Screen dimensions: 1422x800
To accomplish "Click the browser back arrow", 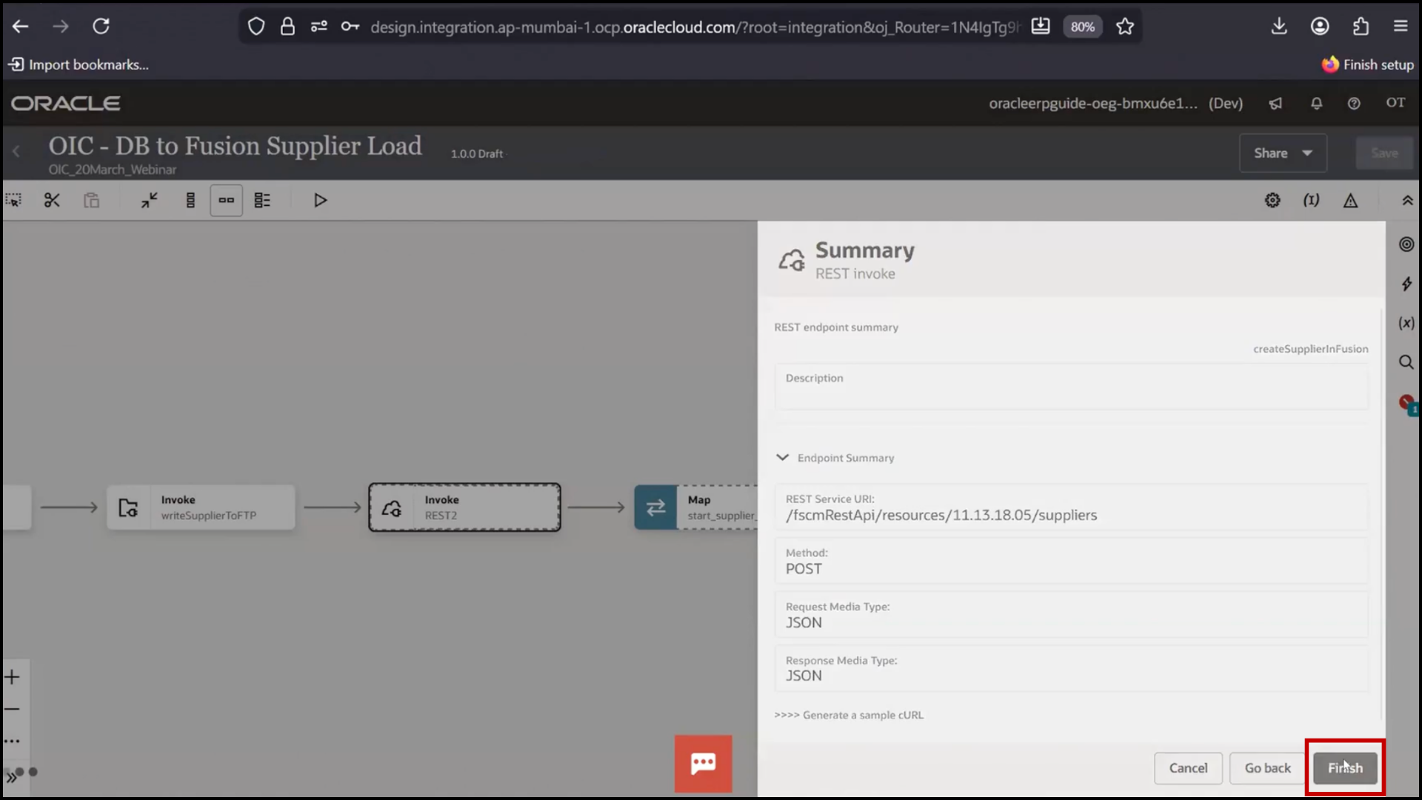I will [20, 27].
